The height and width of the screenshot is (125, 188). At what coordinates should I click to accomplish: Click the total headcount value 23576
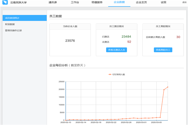[70, 41]
